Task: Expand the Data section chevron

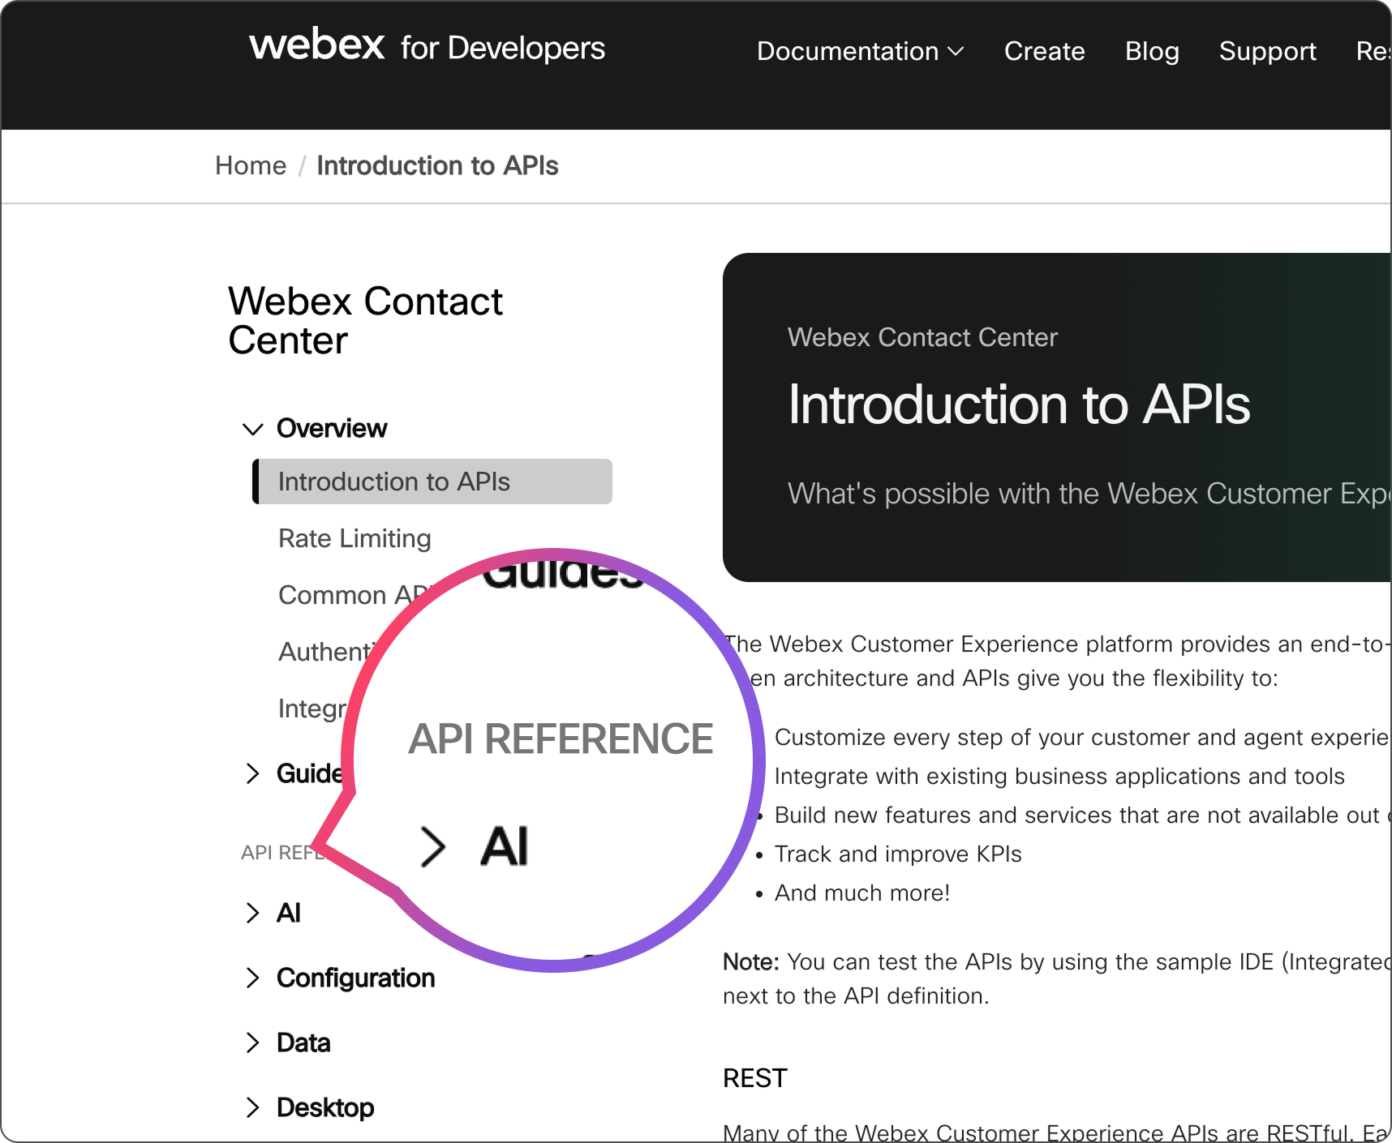Action: point(253,1042)
